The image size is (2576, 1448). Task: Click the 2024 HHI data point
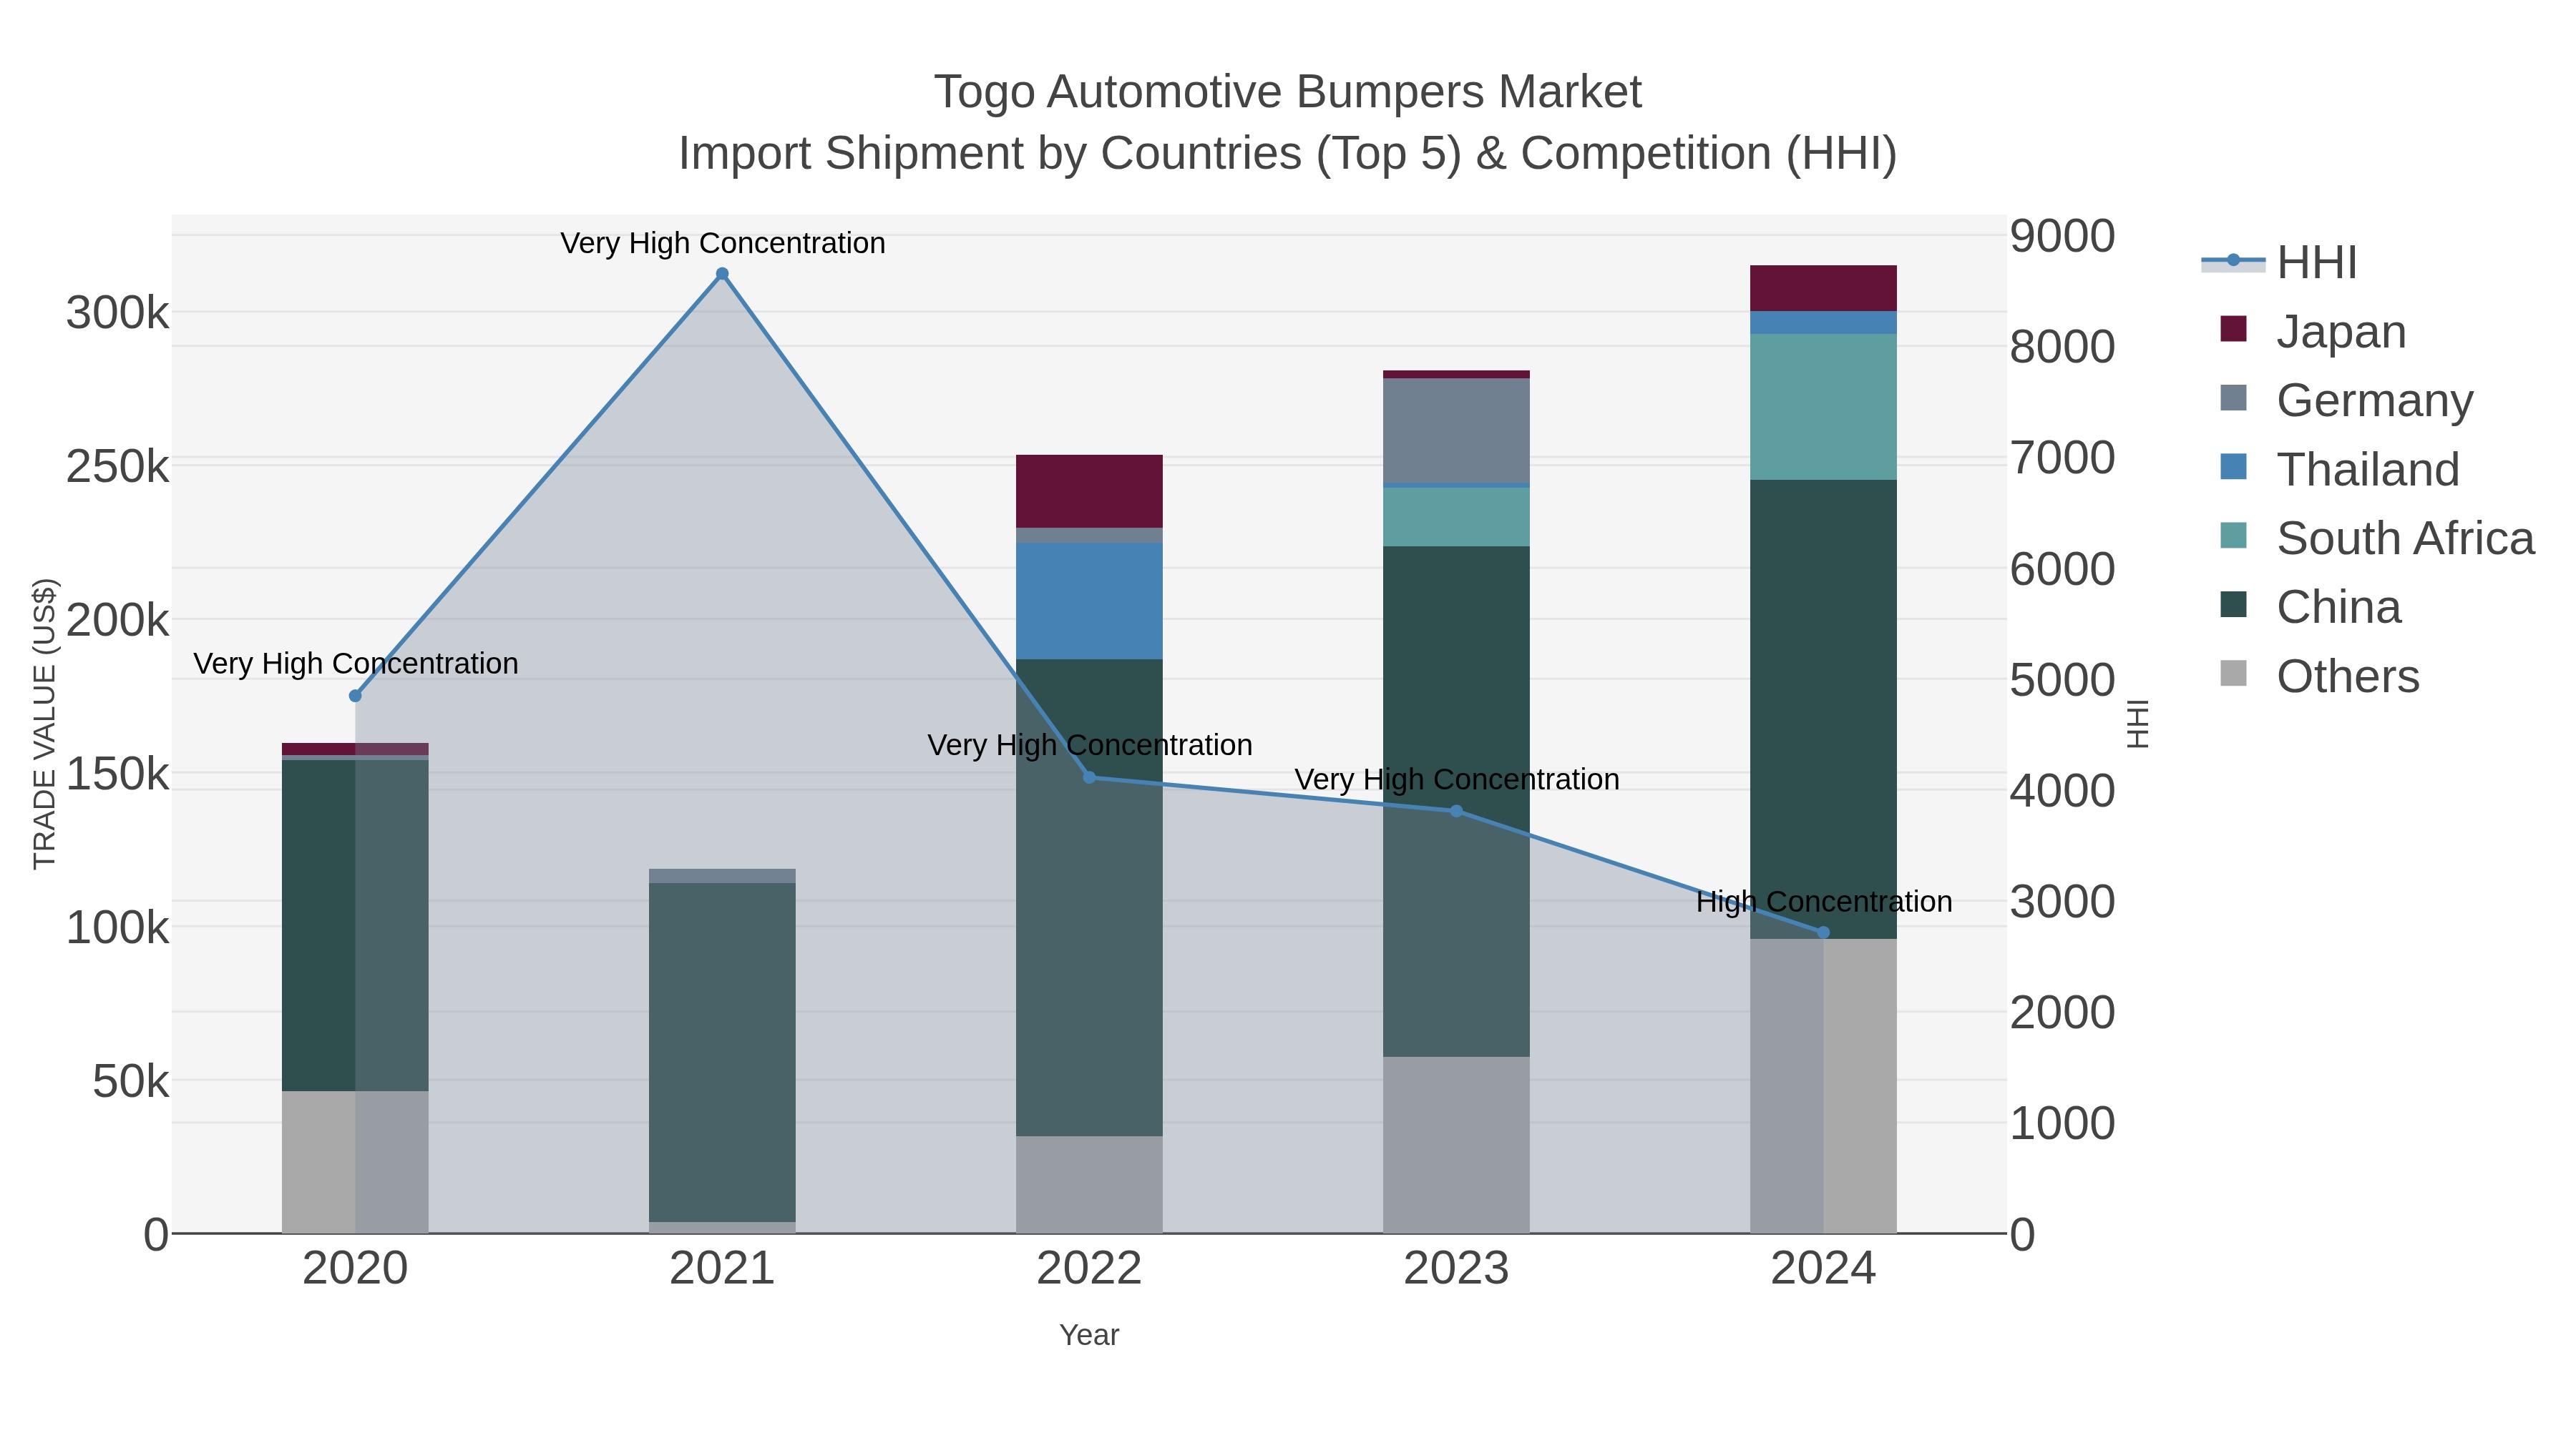tap(1823, 932)
